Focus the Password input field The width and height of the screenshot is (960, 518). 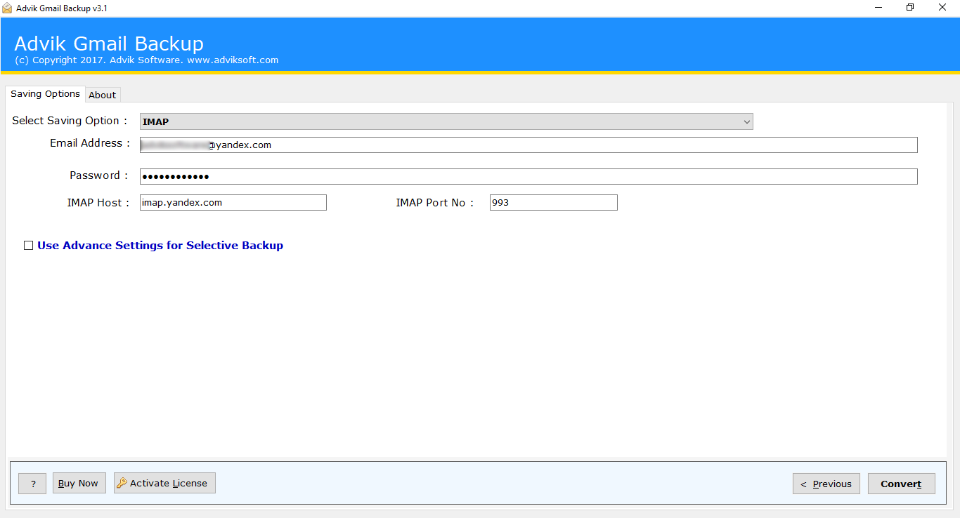point(528,176)
